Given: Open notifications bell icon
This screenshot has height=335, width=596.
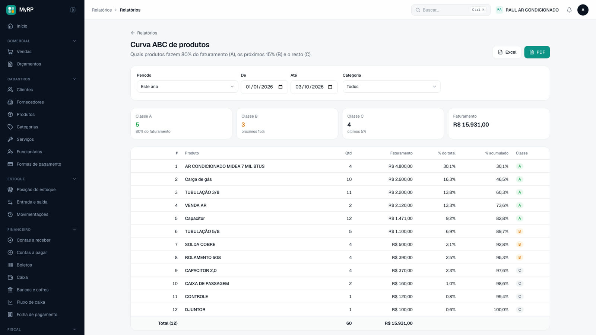Looking at the screenshot, I should 569,10.
